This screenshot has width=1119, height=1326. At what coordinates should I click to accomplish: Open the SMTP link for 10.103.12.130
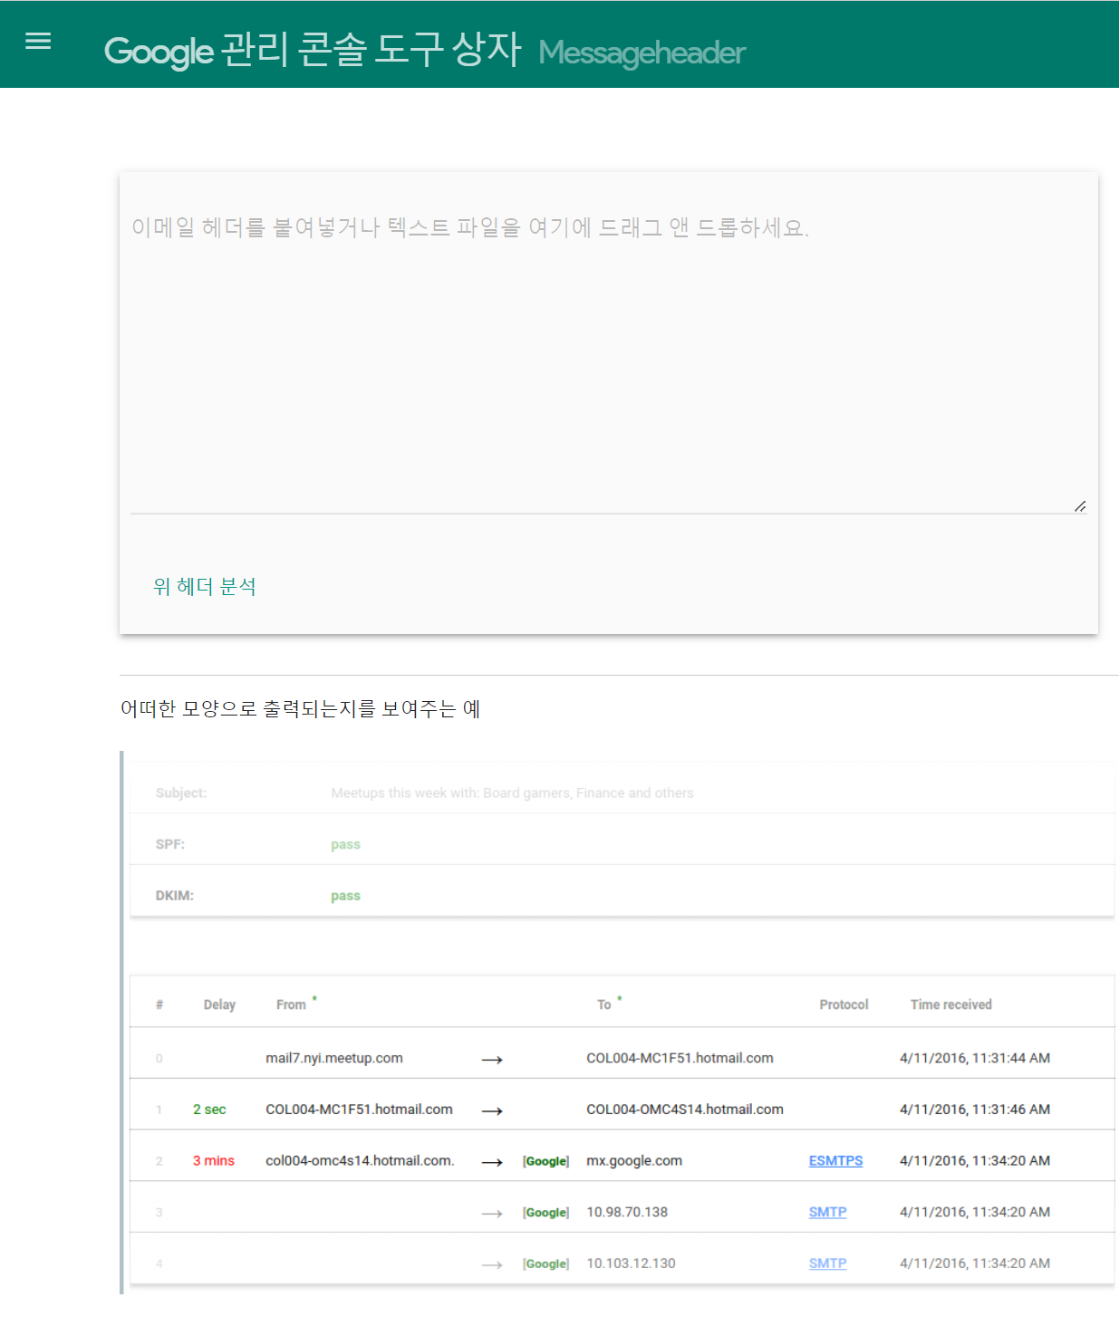tap(827, 1264)
